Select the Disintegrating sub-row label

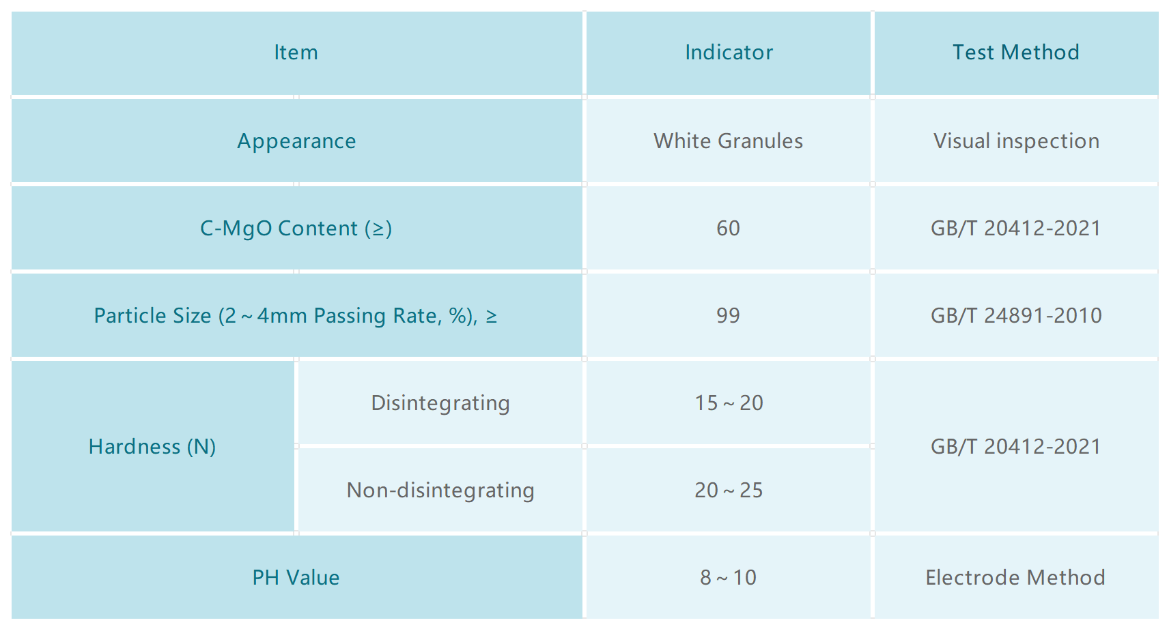[440, 403]
